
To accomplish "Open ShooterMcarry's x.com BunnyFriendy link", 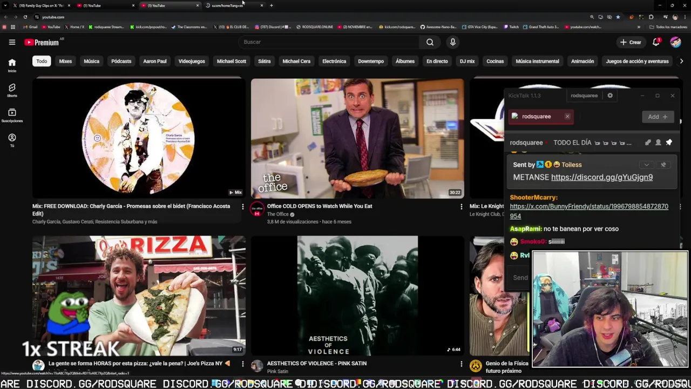I will point(589,211).
